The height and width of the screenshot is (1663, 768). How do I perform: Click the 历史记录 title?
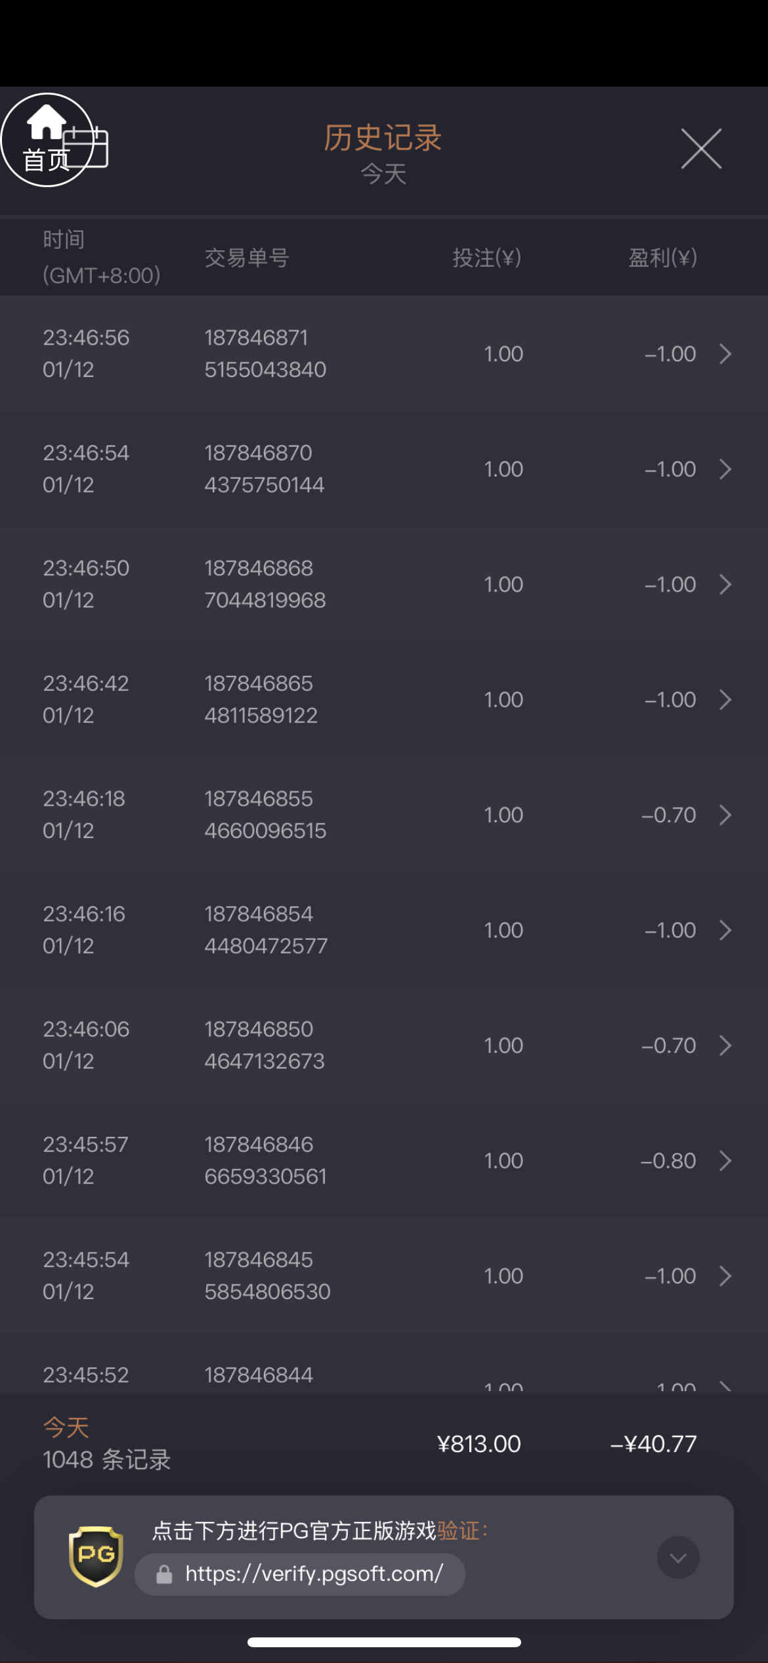pos(383,138)
